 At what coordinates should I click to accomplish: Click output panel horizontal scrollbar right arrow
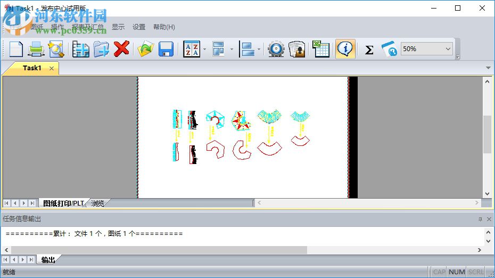pyautogui.click(x=479, y=250)
